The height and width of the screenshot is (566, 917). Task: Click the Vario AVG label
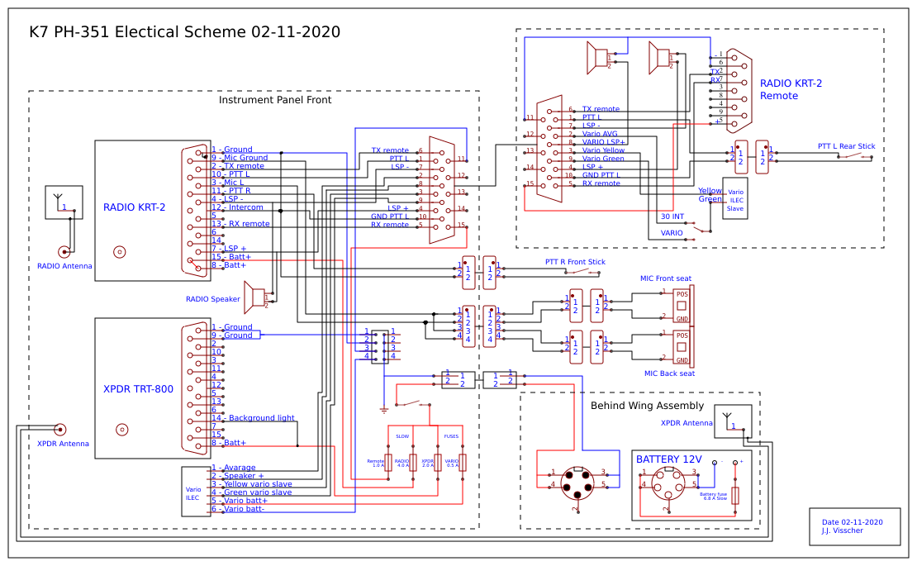[x=600, y=134]
